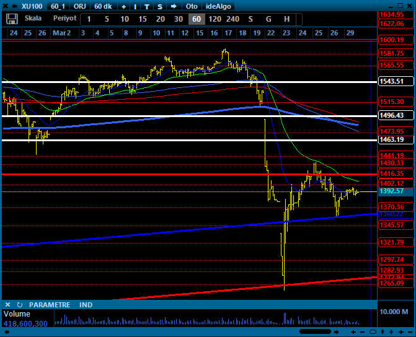Click the last plus icon at bottom right

[x=401, y=332]
